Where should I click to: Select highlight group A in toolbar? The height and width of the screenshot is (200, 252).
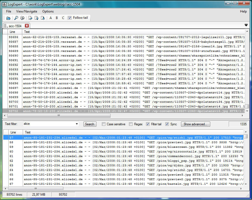[x=51, y=18]
